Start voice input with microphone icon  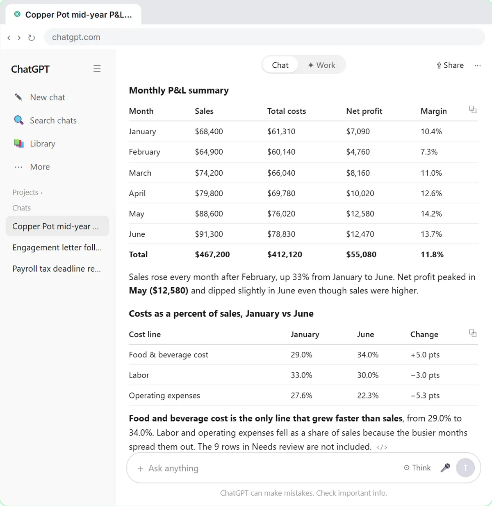point(445,468)
